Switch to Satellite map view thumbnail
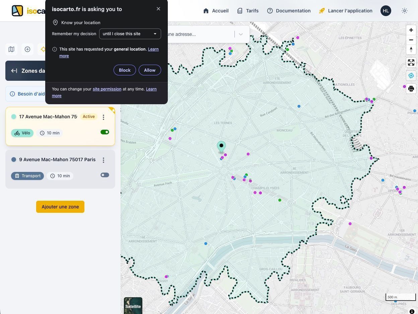Viewport: 418px width, 314px height. pyautogui.click(x=133, y=305)
